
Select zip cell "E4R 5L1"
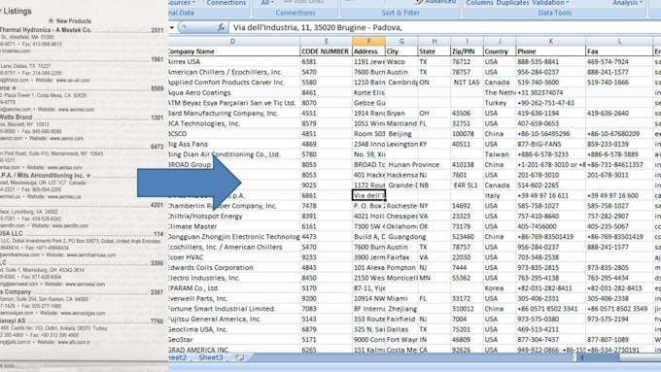click(x=468, y=186)
